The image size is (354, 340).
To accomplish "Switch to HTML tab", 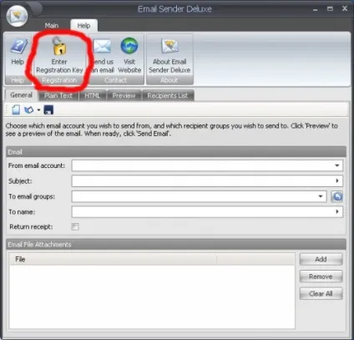I will [93, 95].
